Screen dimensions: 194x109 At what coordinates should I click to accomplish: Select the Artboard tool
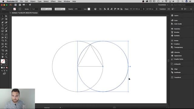click(x=2, y=54)
